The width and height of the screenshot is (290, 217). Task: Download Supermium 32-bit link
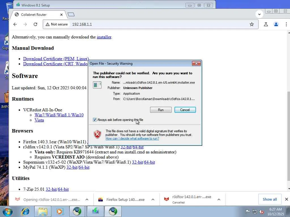(137, 162)
